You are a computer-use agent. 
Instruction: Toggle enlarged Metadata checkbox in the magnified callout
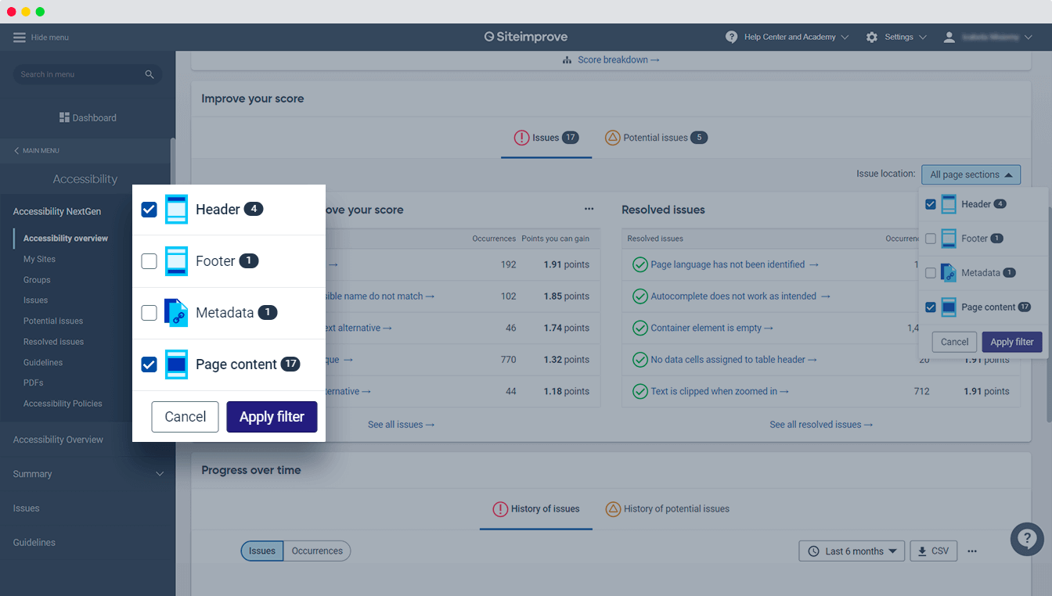click(x=149, y=313)
